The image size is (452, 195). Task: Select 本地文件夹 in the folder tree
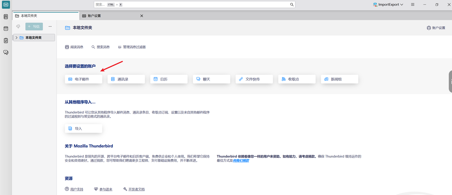point(34,38)
